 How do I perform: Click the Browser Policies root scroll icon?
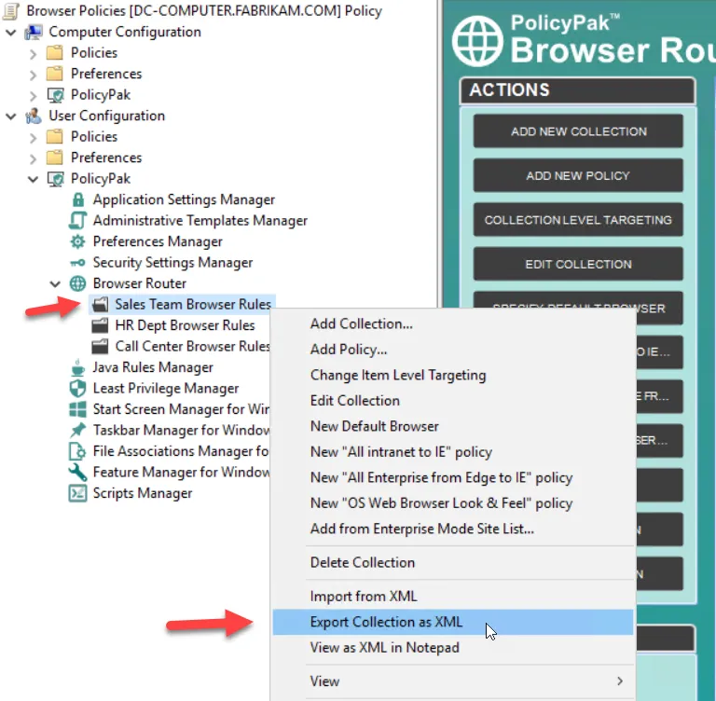point(10,10)
